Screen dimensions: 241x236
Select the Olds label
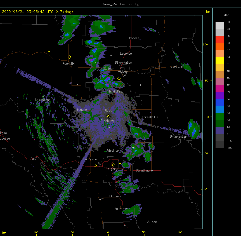(108, 110)
